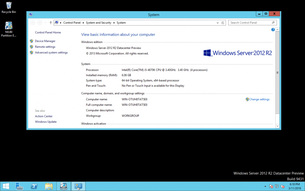The width and height of the screenshot is (305, 191).
Task: Open Advanced system settings link
Action: tap(51, 53)
